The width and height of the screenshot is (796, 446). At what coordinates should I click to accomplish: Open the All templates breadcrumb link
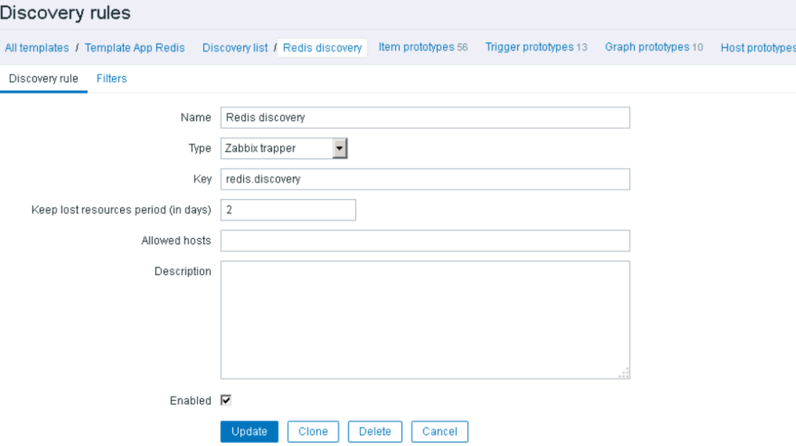pos(37,48)
